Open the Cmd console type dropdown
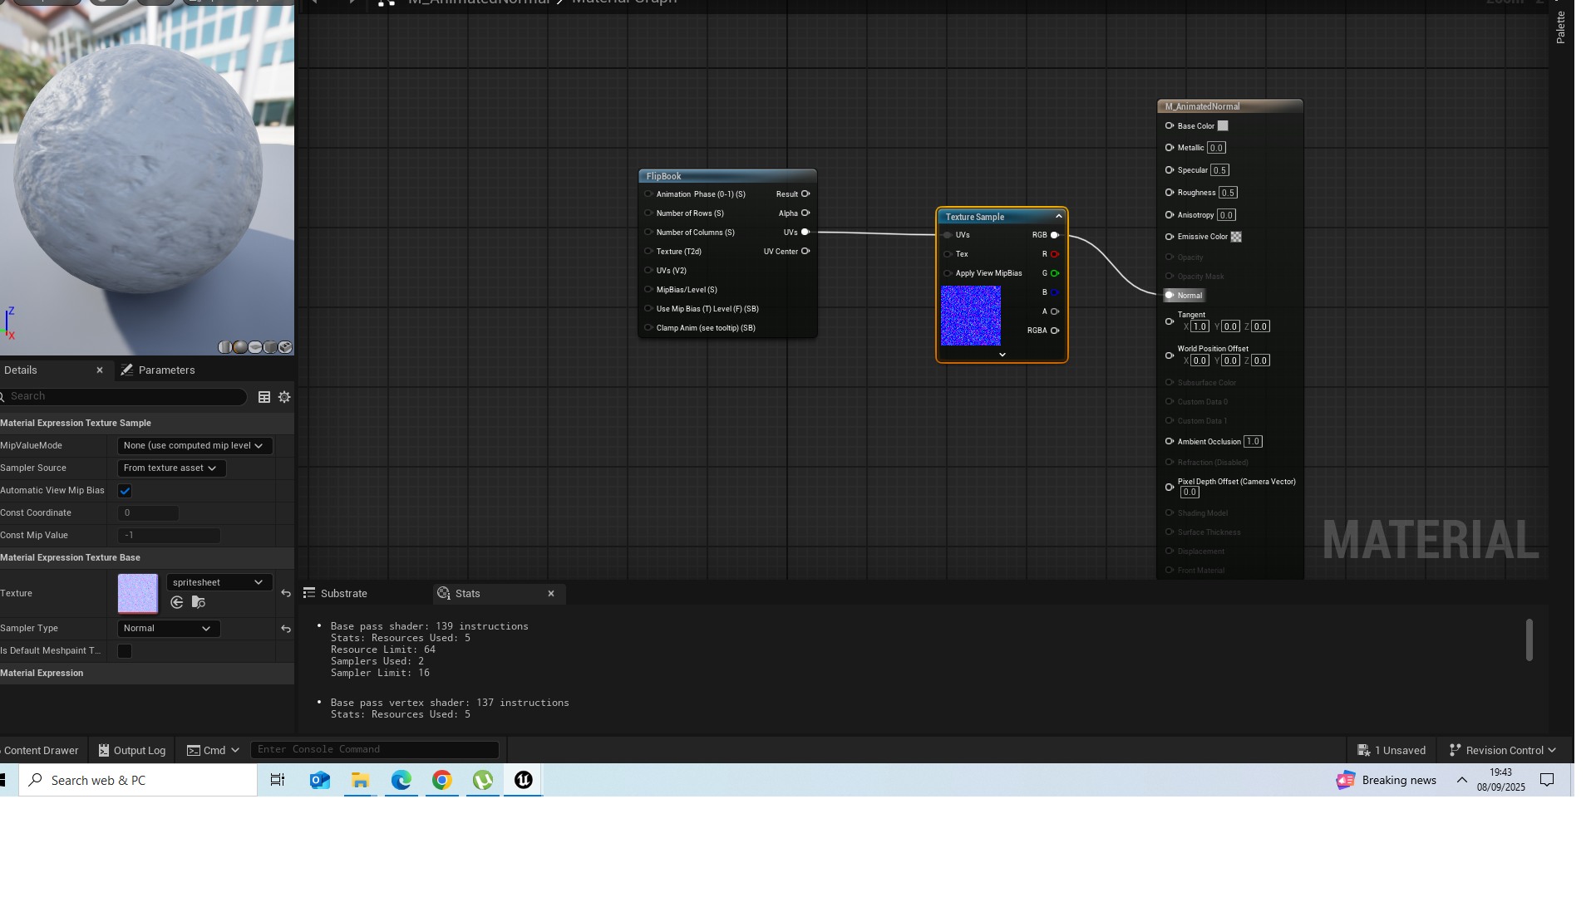The width and height of the screenshot is (1596, 897). pos(214,750)
